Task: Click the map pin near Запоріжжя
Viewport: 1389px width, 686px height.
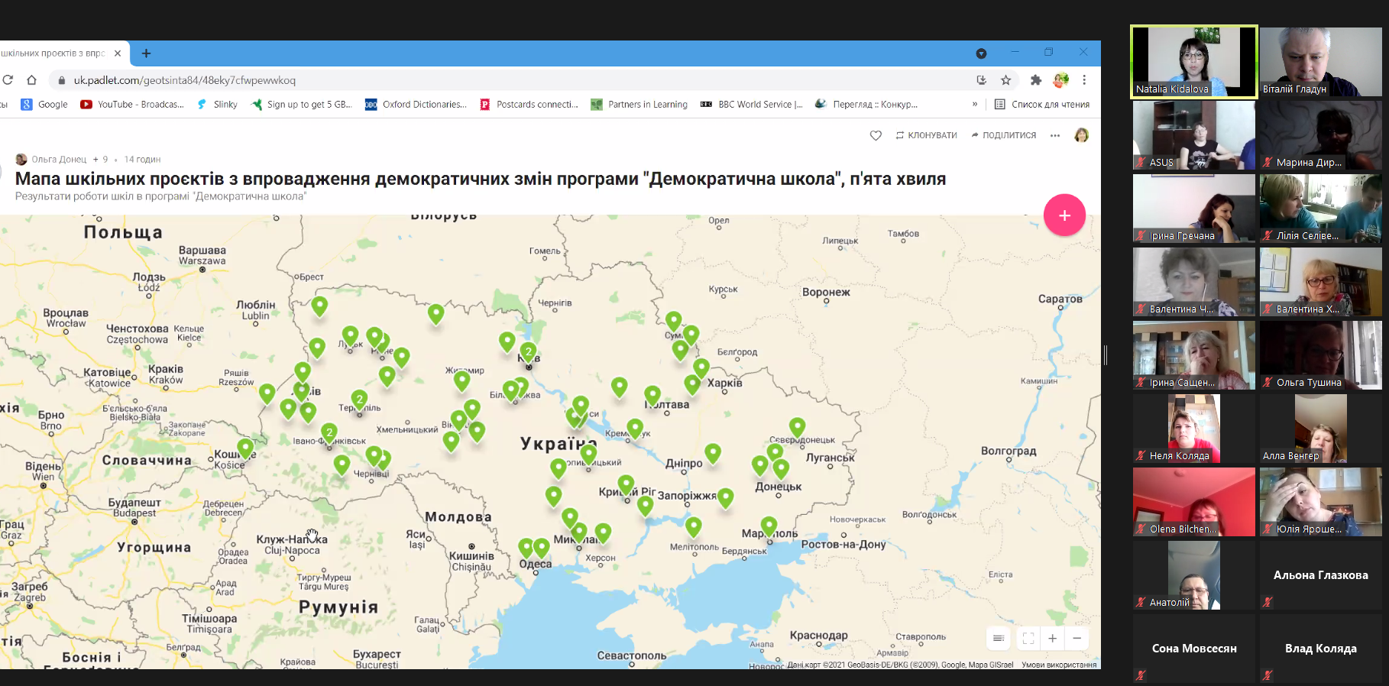Action: pos(725,498)
